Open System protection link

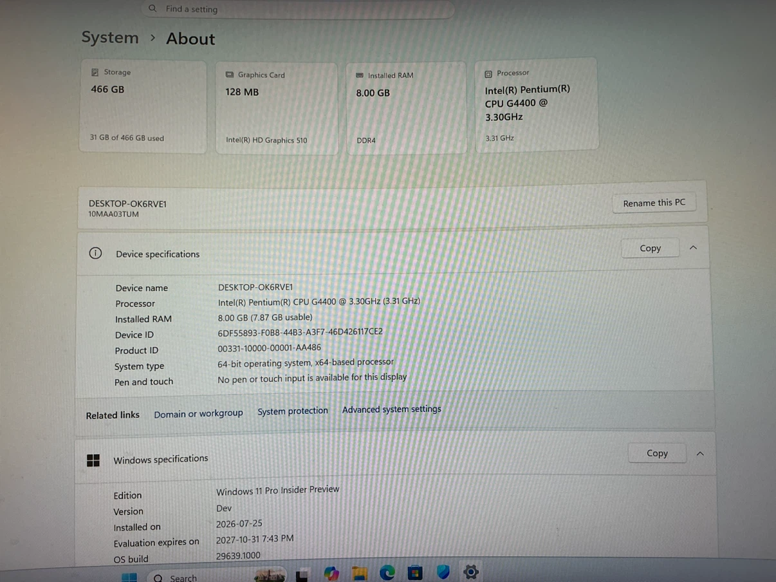tap(293, 411)
